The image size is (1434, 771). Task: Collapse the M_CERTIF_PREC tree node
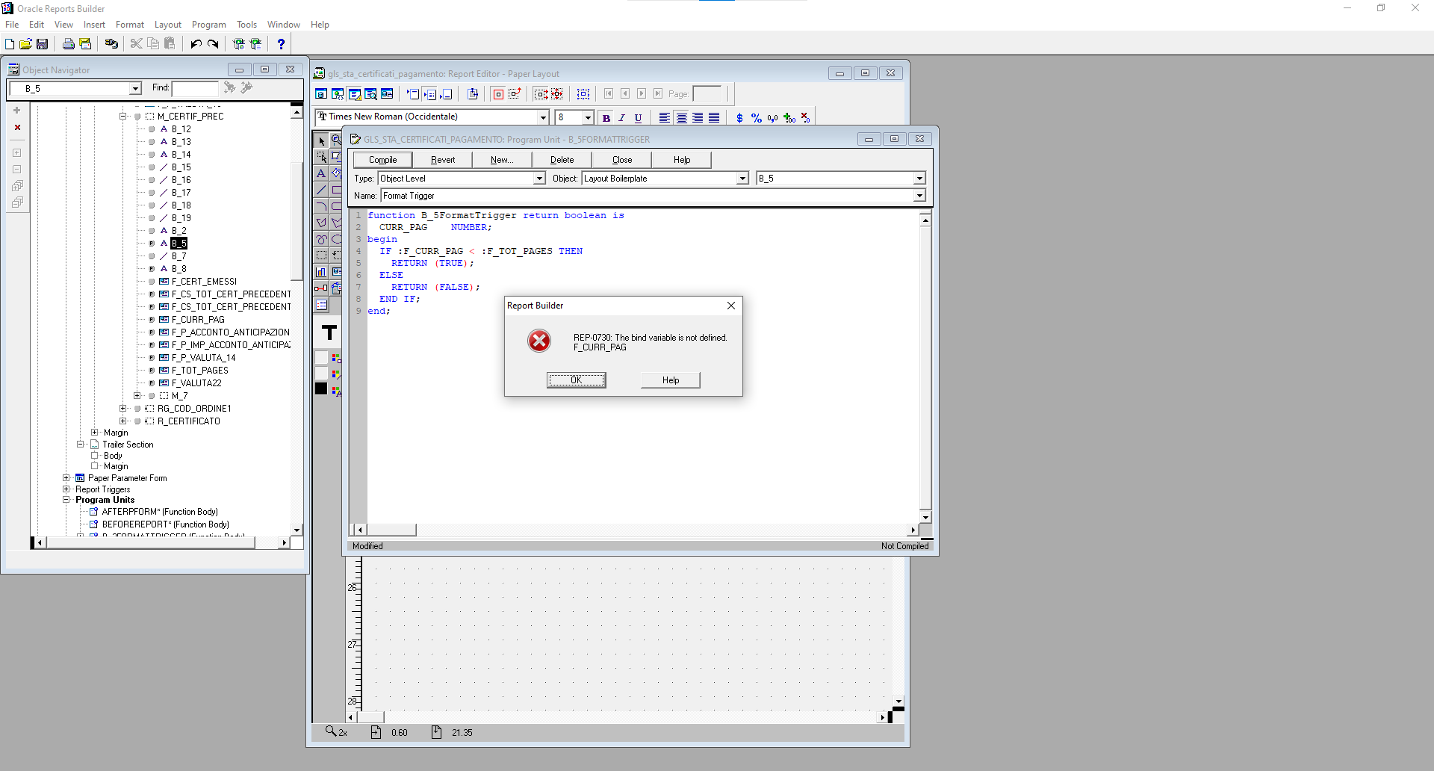coord(122,117)
